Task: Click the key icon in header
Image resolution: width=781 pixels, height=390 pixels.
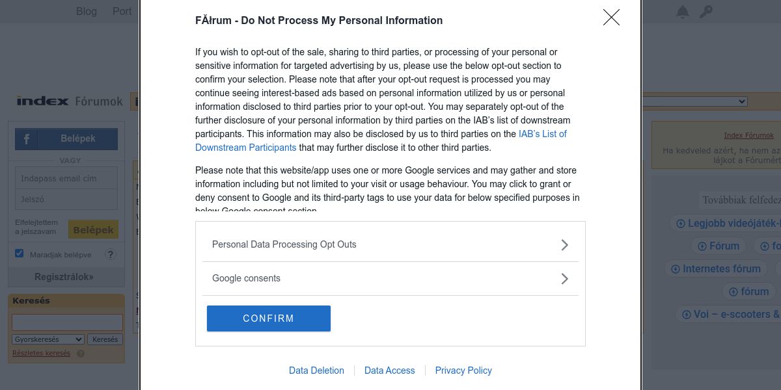Action: tap(706, 12)
